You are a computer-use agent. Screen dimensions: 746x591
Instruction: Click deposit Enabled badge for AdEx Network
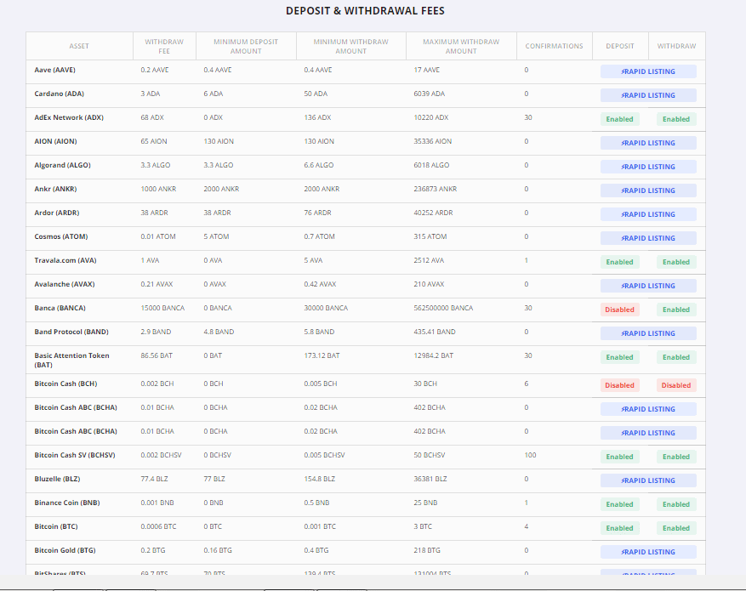[619, 119]
